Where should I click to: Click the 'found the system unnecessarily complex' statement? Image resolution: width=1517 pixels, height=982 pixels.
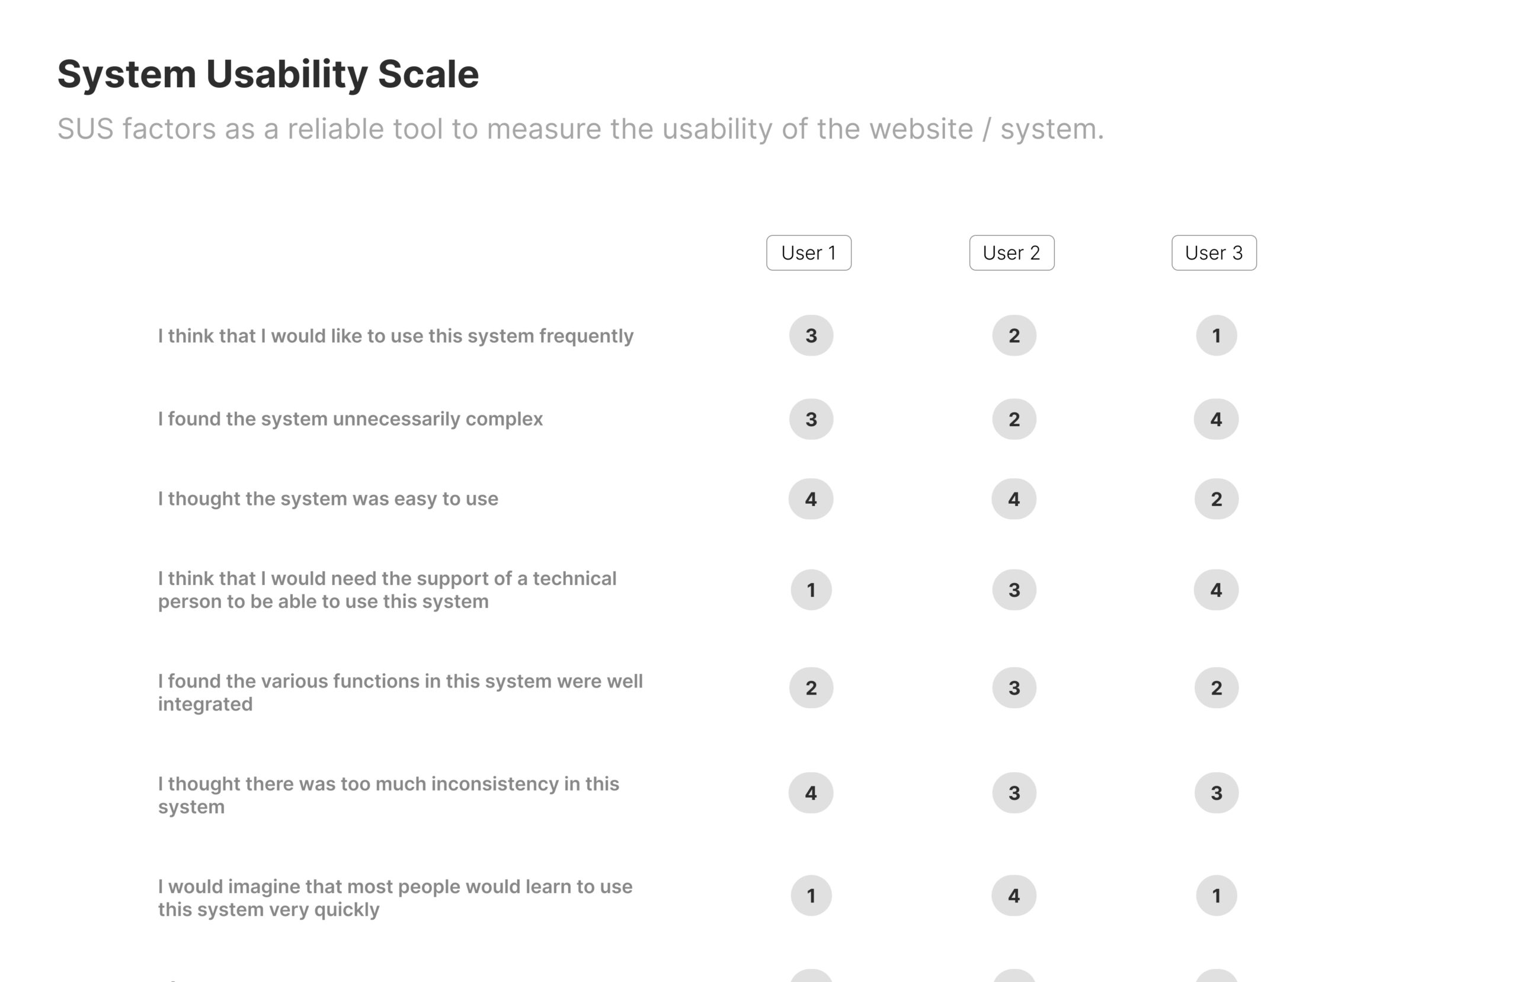point(350,419)
